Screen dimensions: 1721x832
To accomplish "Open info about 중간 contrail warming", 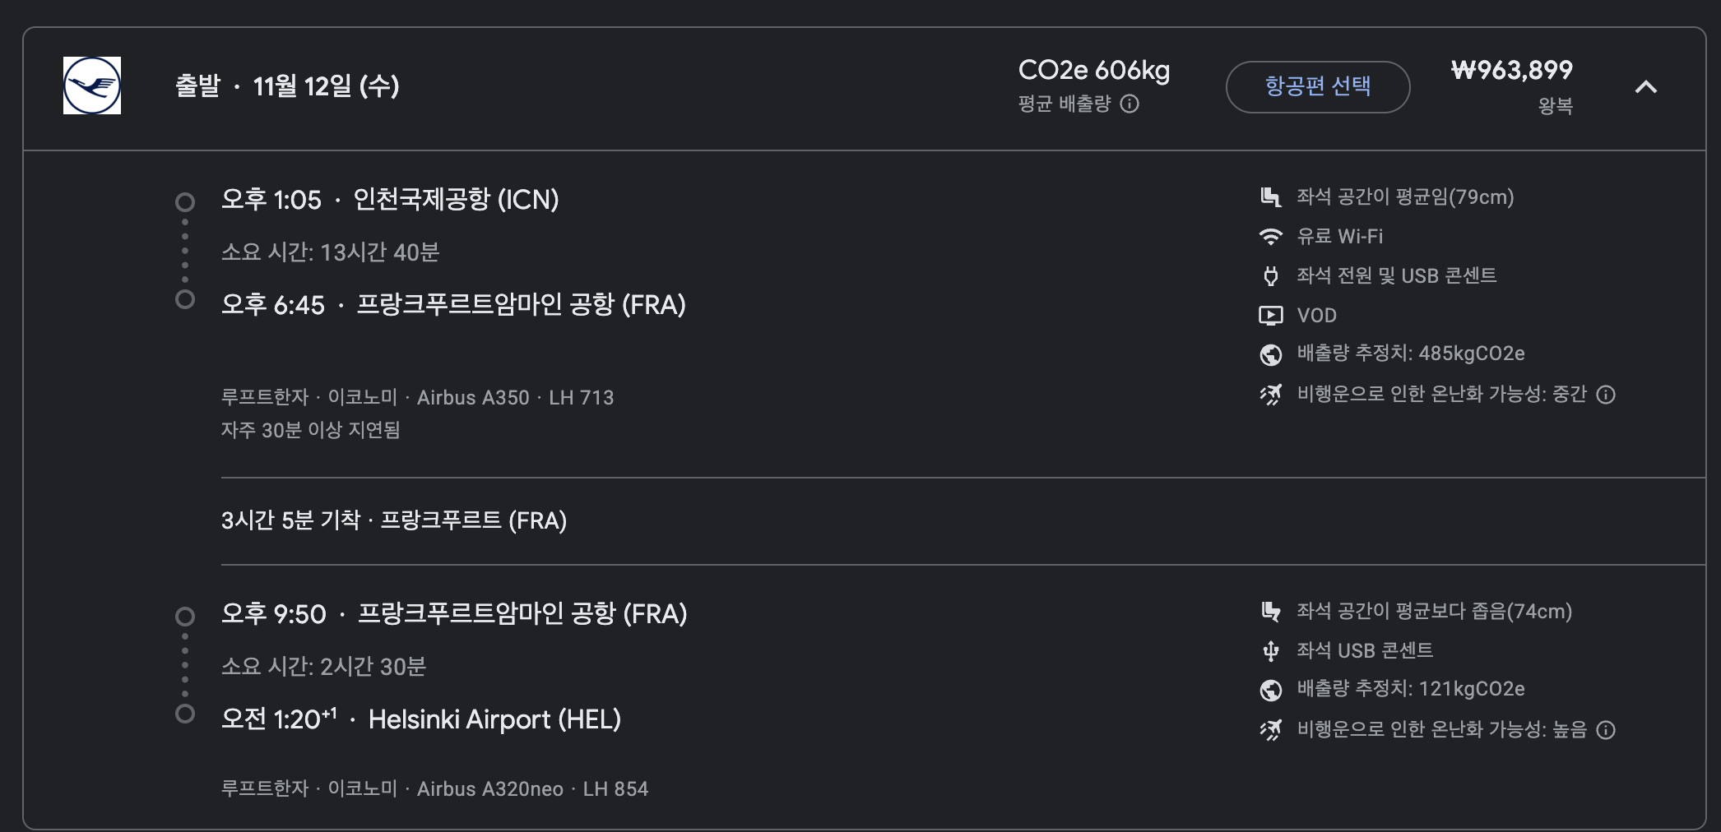I will pos(1605,395).
